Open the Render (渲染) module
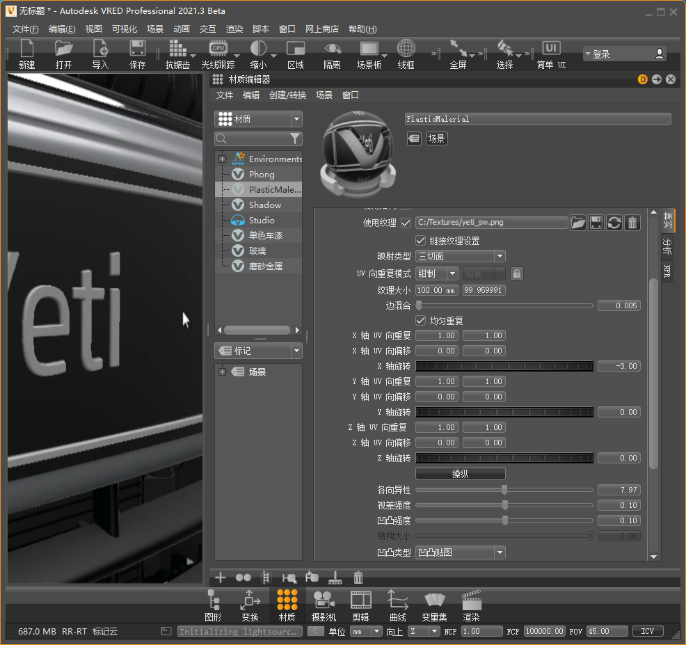The height and width of the screenshot is (645, 686). [472, 605]
